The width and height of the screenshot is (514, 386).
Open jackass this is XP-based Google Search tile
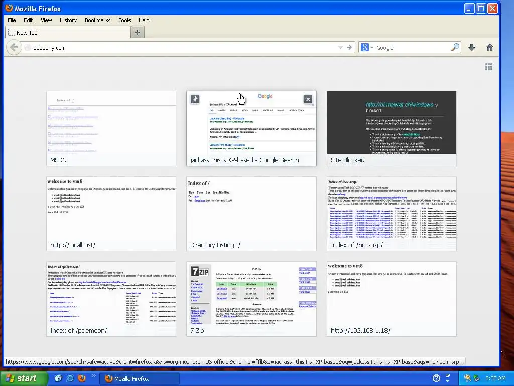[x=251, y=129]
